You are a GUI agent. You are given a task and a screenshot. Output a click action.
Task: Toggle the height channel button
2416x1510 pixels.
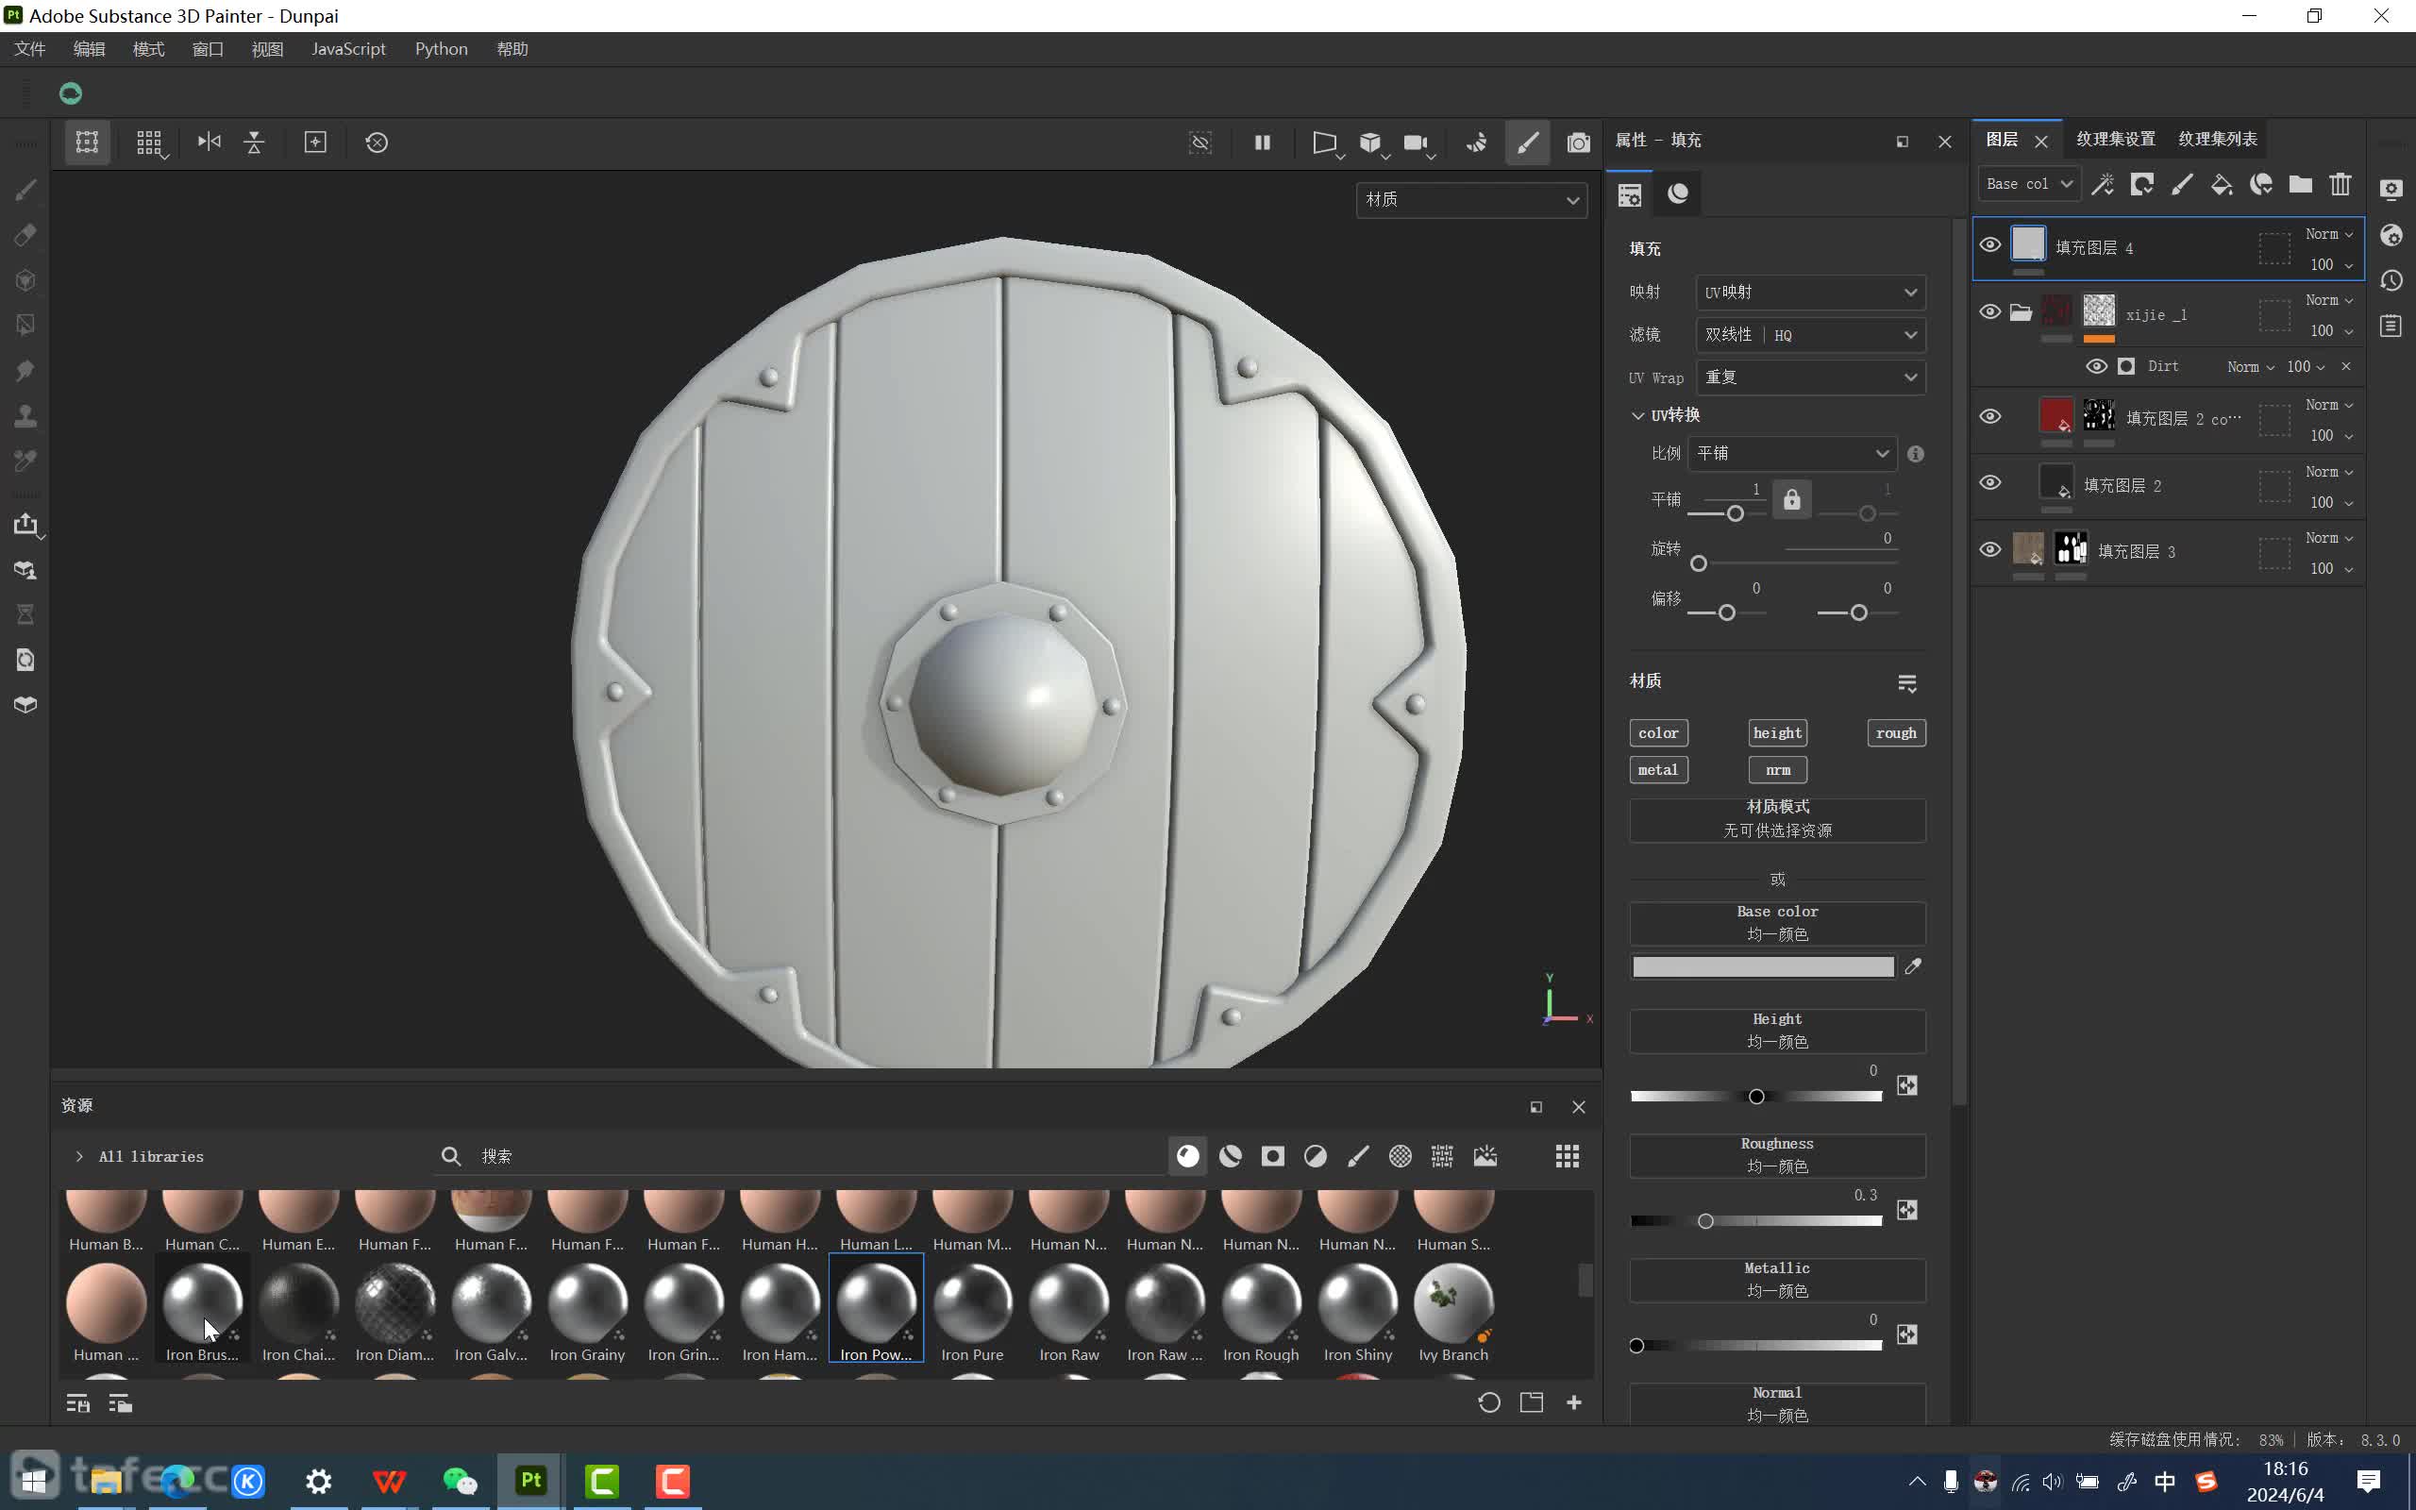pyautogui.click(x=1777, y=733)
